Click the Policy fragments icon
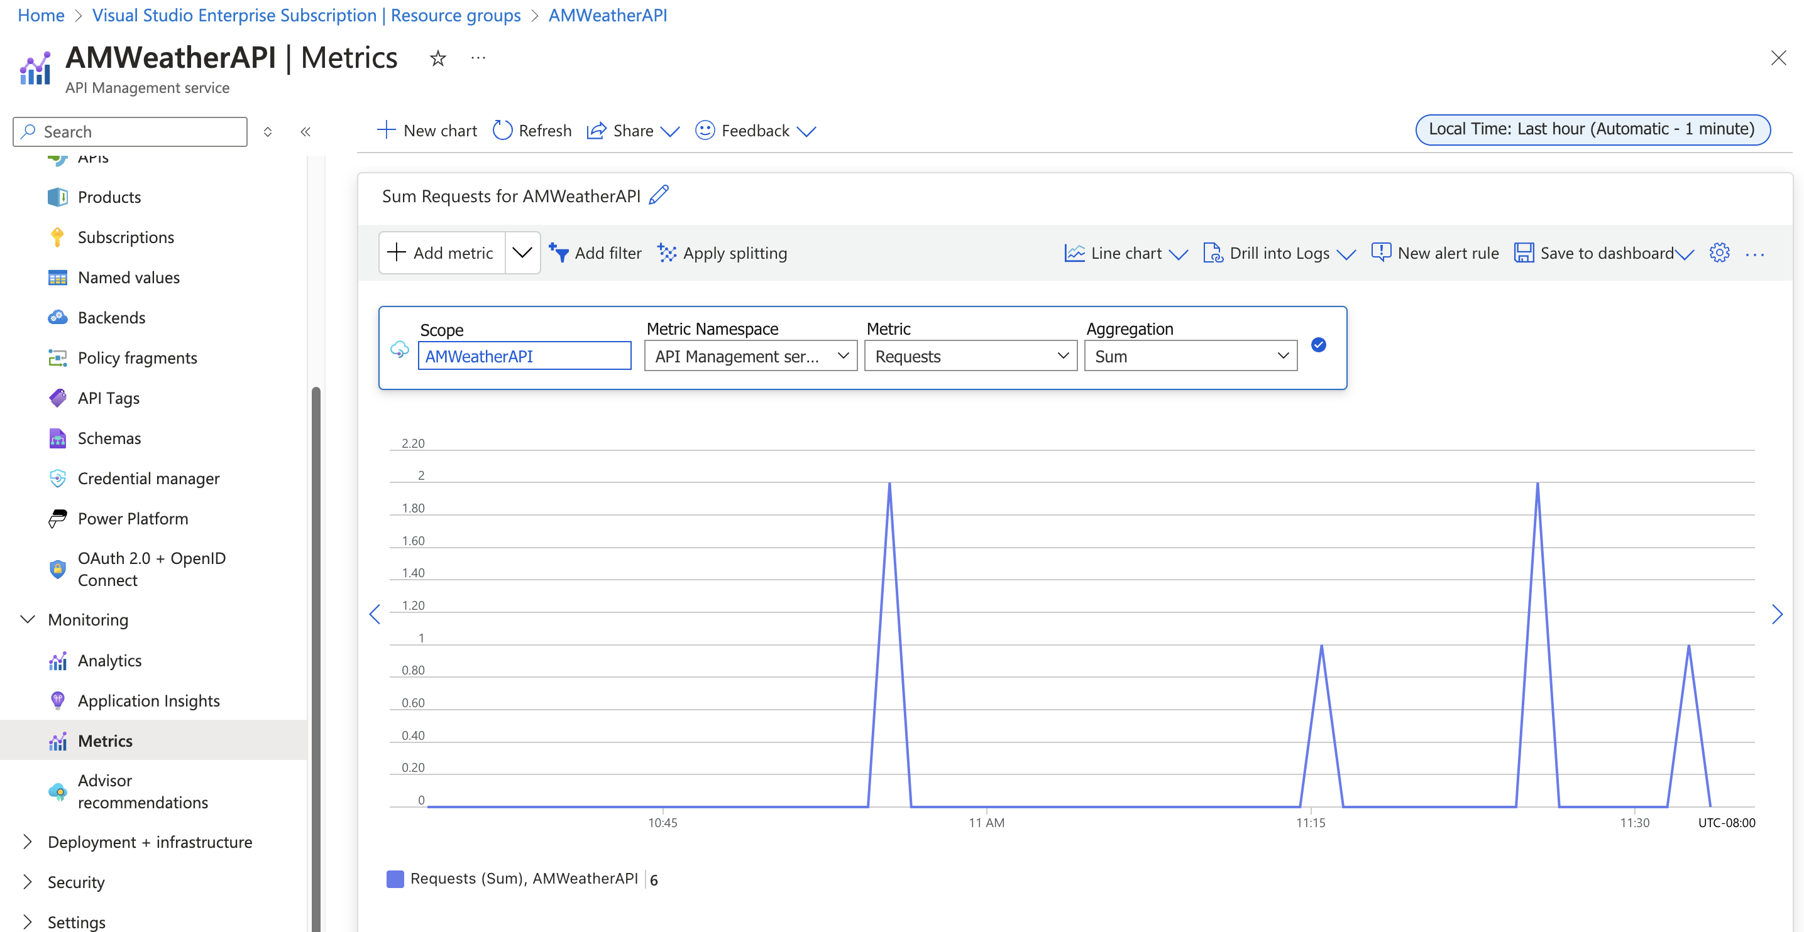The height and width of the screenshot is (932, 1804). click(x=57, y=358)
